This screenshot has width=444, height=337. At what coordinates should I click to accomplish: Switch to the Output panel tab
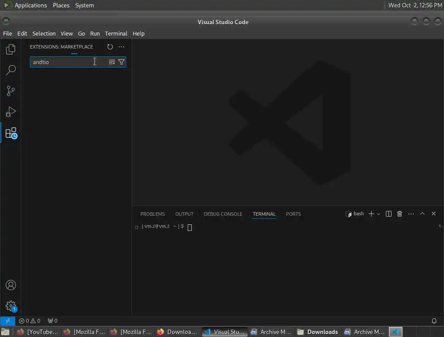[x=184, y=214]
